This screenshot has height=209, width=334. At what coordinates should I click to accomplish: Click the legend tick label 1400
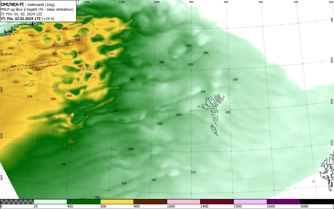[204, 206]
